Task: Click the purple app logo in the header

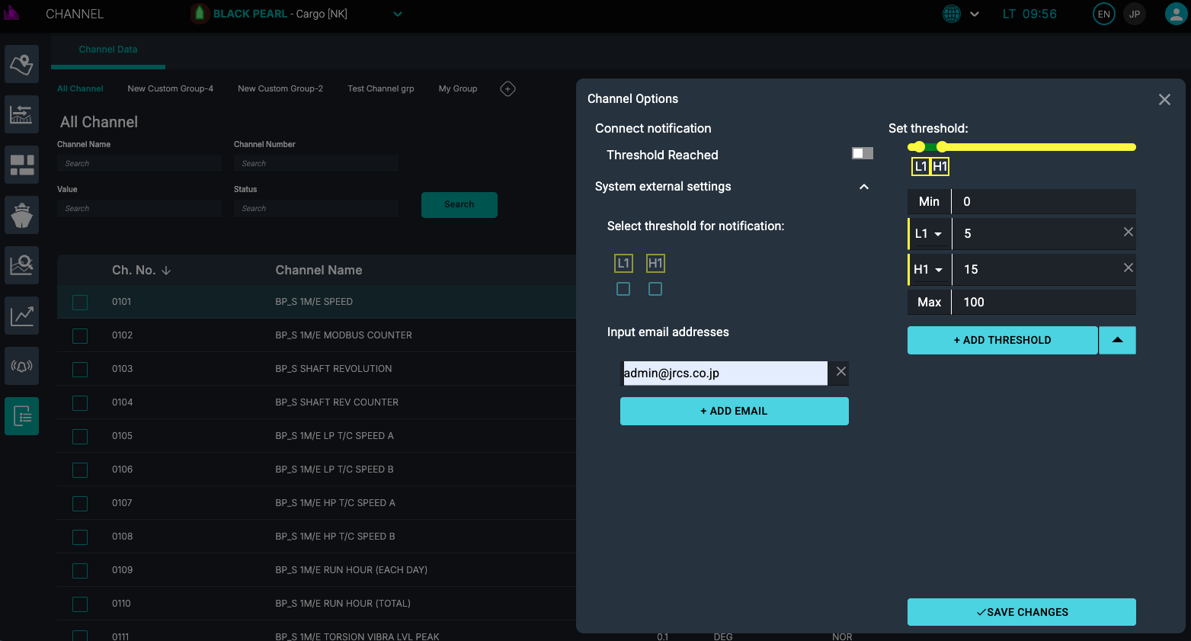Action: 11,12
